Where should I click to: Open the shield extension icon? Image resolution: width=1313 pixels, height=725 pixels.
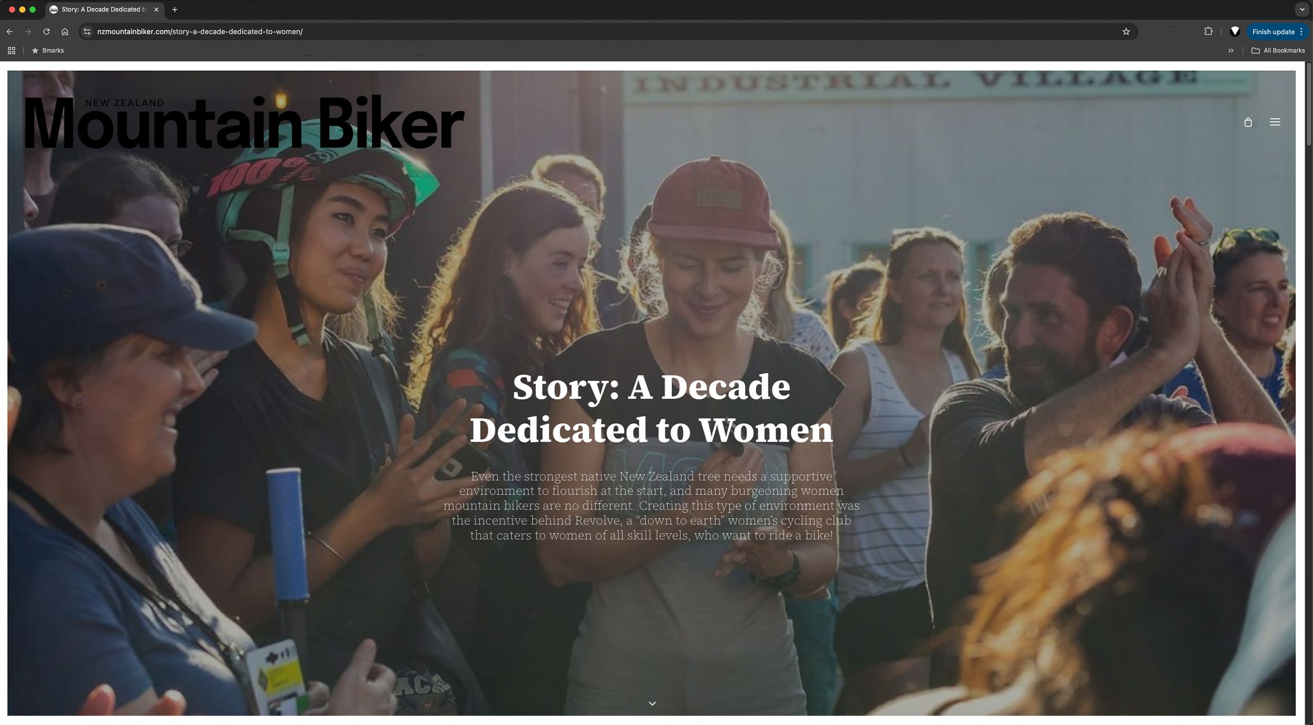point(1235,31)
